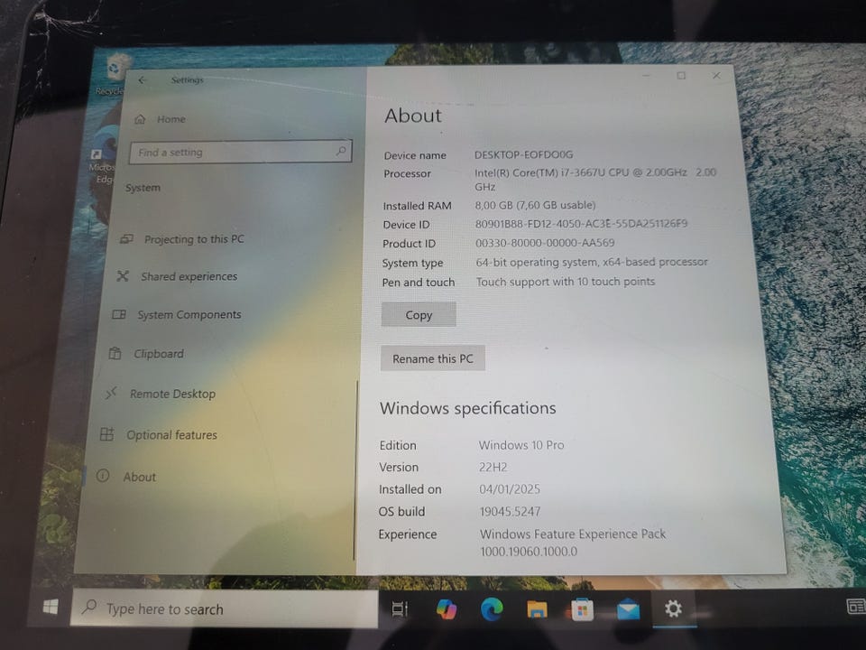Screen dimensions: 866x650
Task: Open Recycle Bin on desktop
Action: (114, 73)
